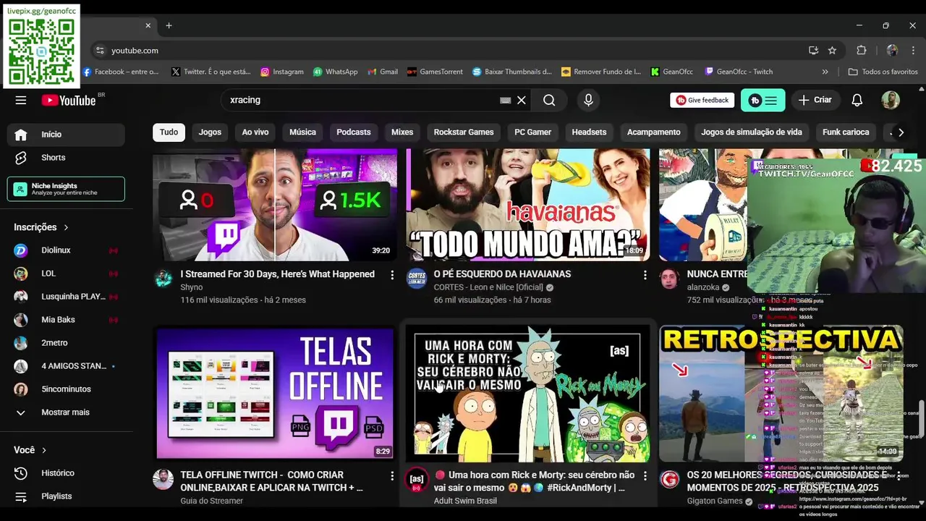Image resolution: width=926 pixels, height=521 pixels.
Task: Click the Shorts sidebar icon
Action: 21,157
